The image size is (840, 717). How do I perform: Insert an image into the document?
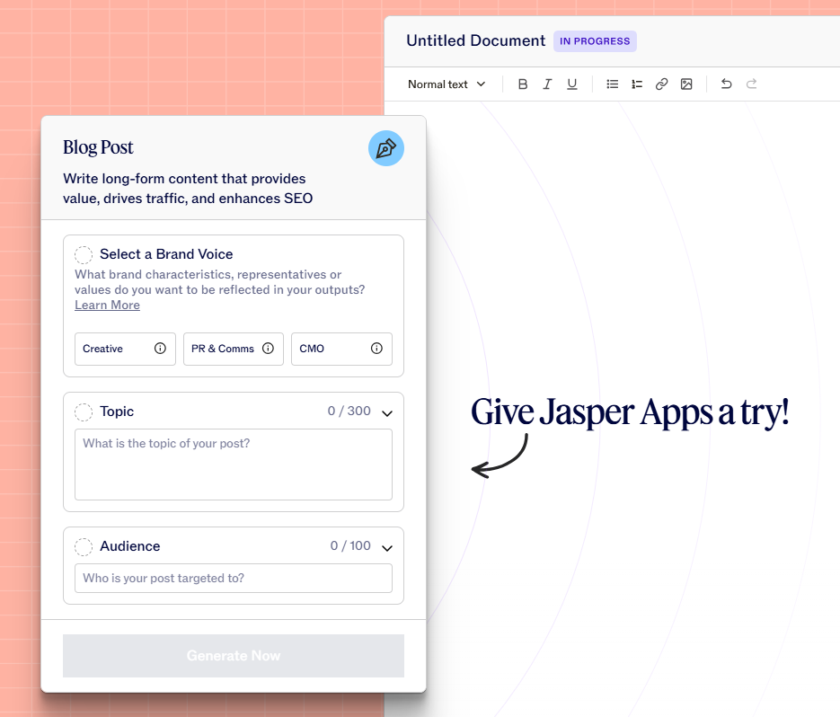coord(686,84)
